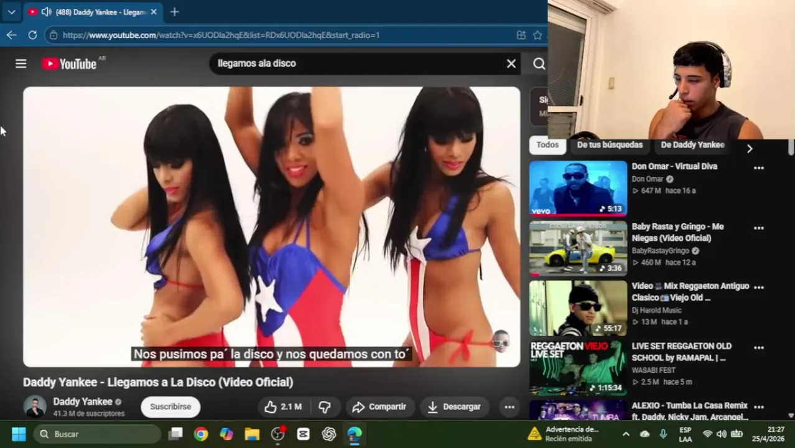
Task: Click the Suscribirse button
Action: pyautogui.click(x=170, y=407)
